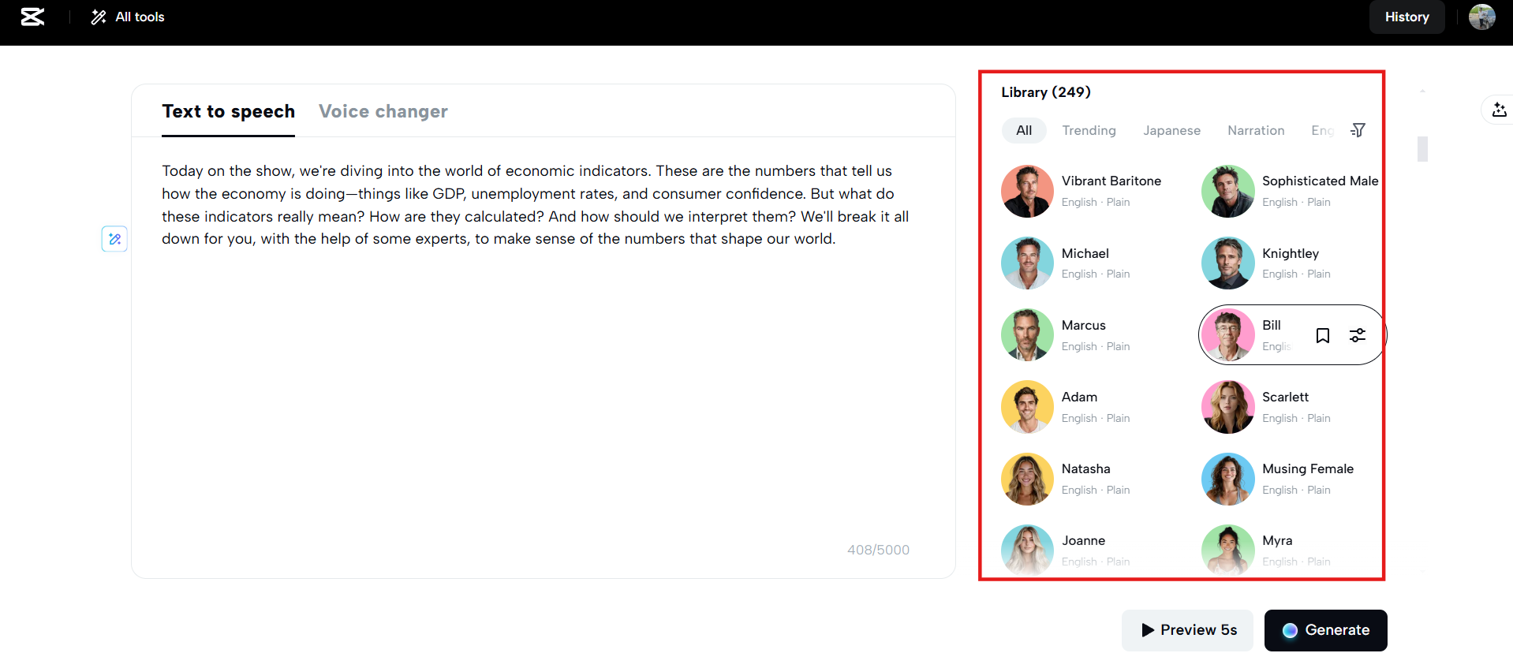Image resolution: width=1513 pixels, height=668 pixels.
Task: Click the voice library scrollbar thumb
Action: coord(1422,149)
